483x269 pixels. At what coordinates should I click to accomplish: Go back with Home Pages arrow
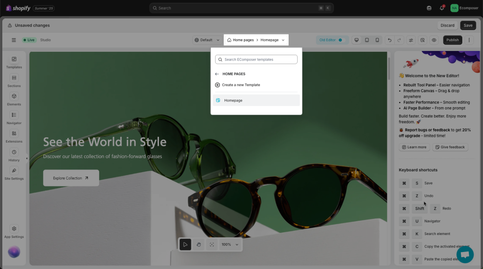click(x=217, y=74)
